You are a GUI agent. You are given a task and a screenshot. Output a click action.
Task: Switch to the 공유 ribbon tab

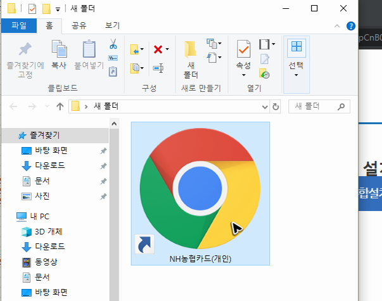pos(79,25)
